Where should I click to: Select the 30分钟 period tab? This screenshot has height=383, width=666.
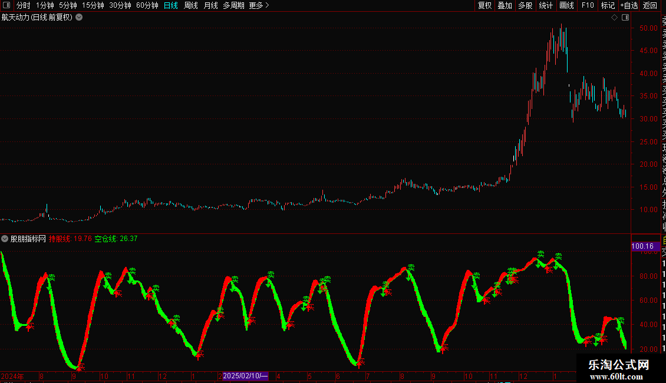pyautogui.click(x=120, y=5)
